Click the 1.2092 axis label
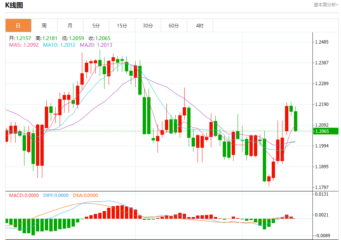The height and width of the screenshot is (240, 341). click(x=322, y=125)
